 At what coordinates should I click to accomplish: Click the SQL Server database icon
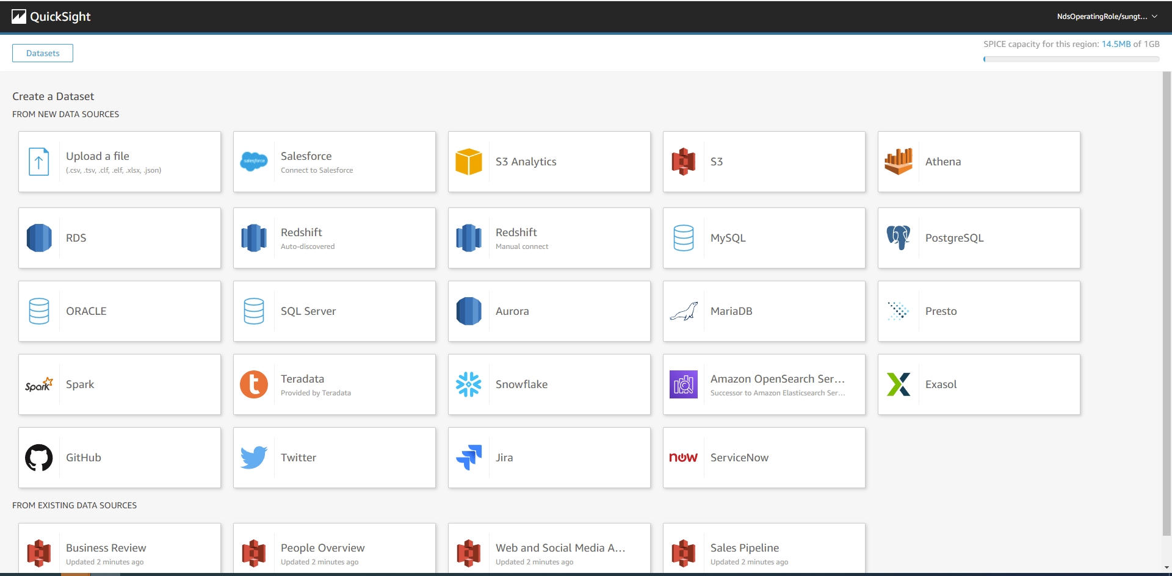(x=254, y=311)
